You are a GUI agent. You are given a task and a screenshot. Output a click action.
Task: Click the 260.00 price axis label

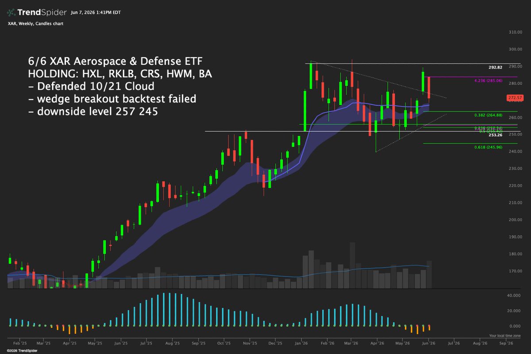[515, 118]
